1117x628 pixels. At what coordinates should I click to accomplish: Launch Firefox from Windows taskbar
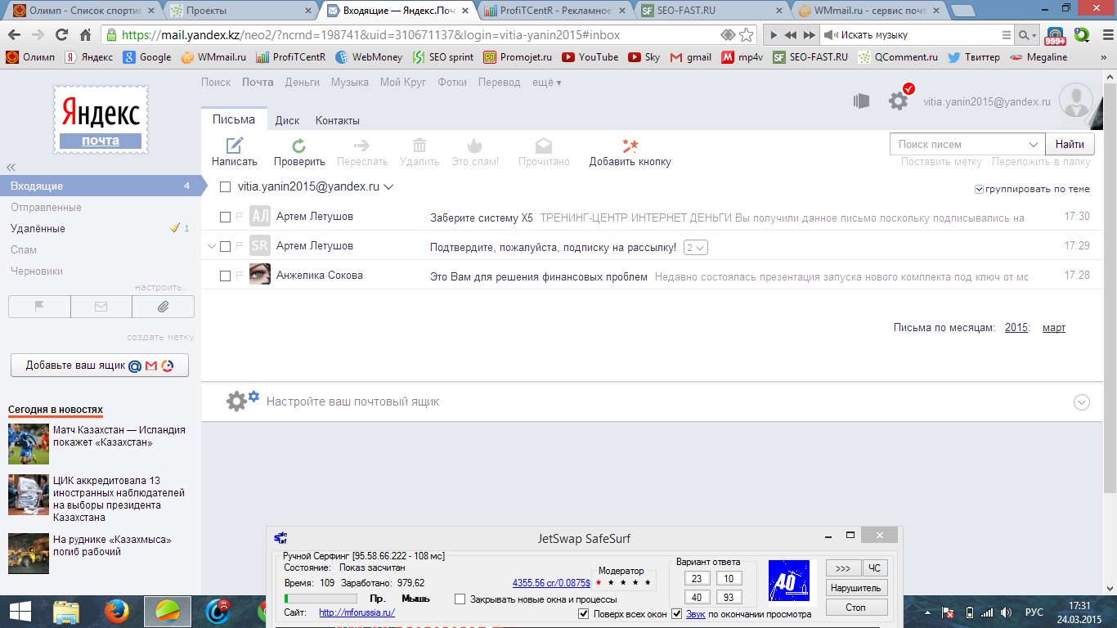[118, 612]
